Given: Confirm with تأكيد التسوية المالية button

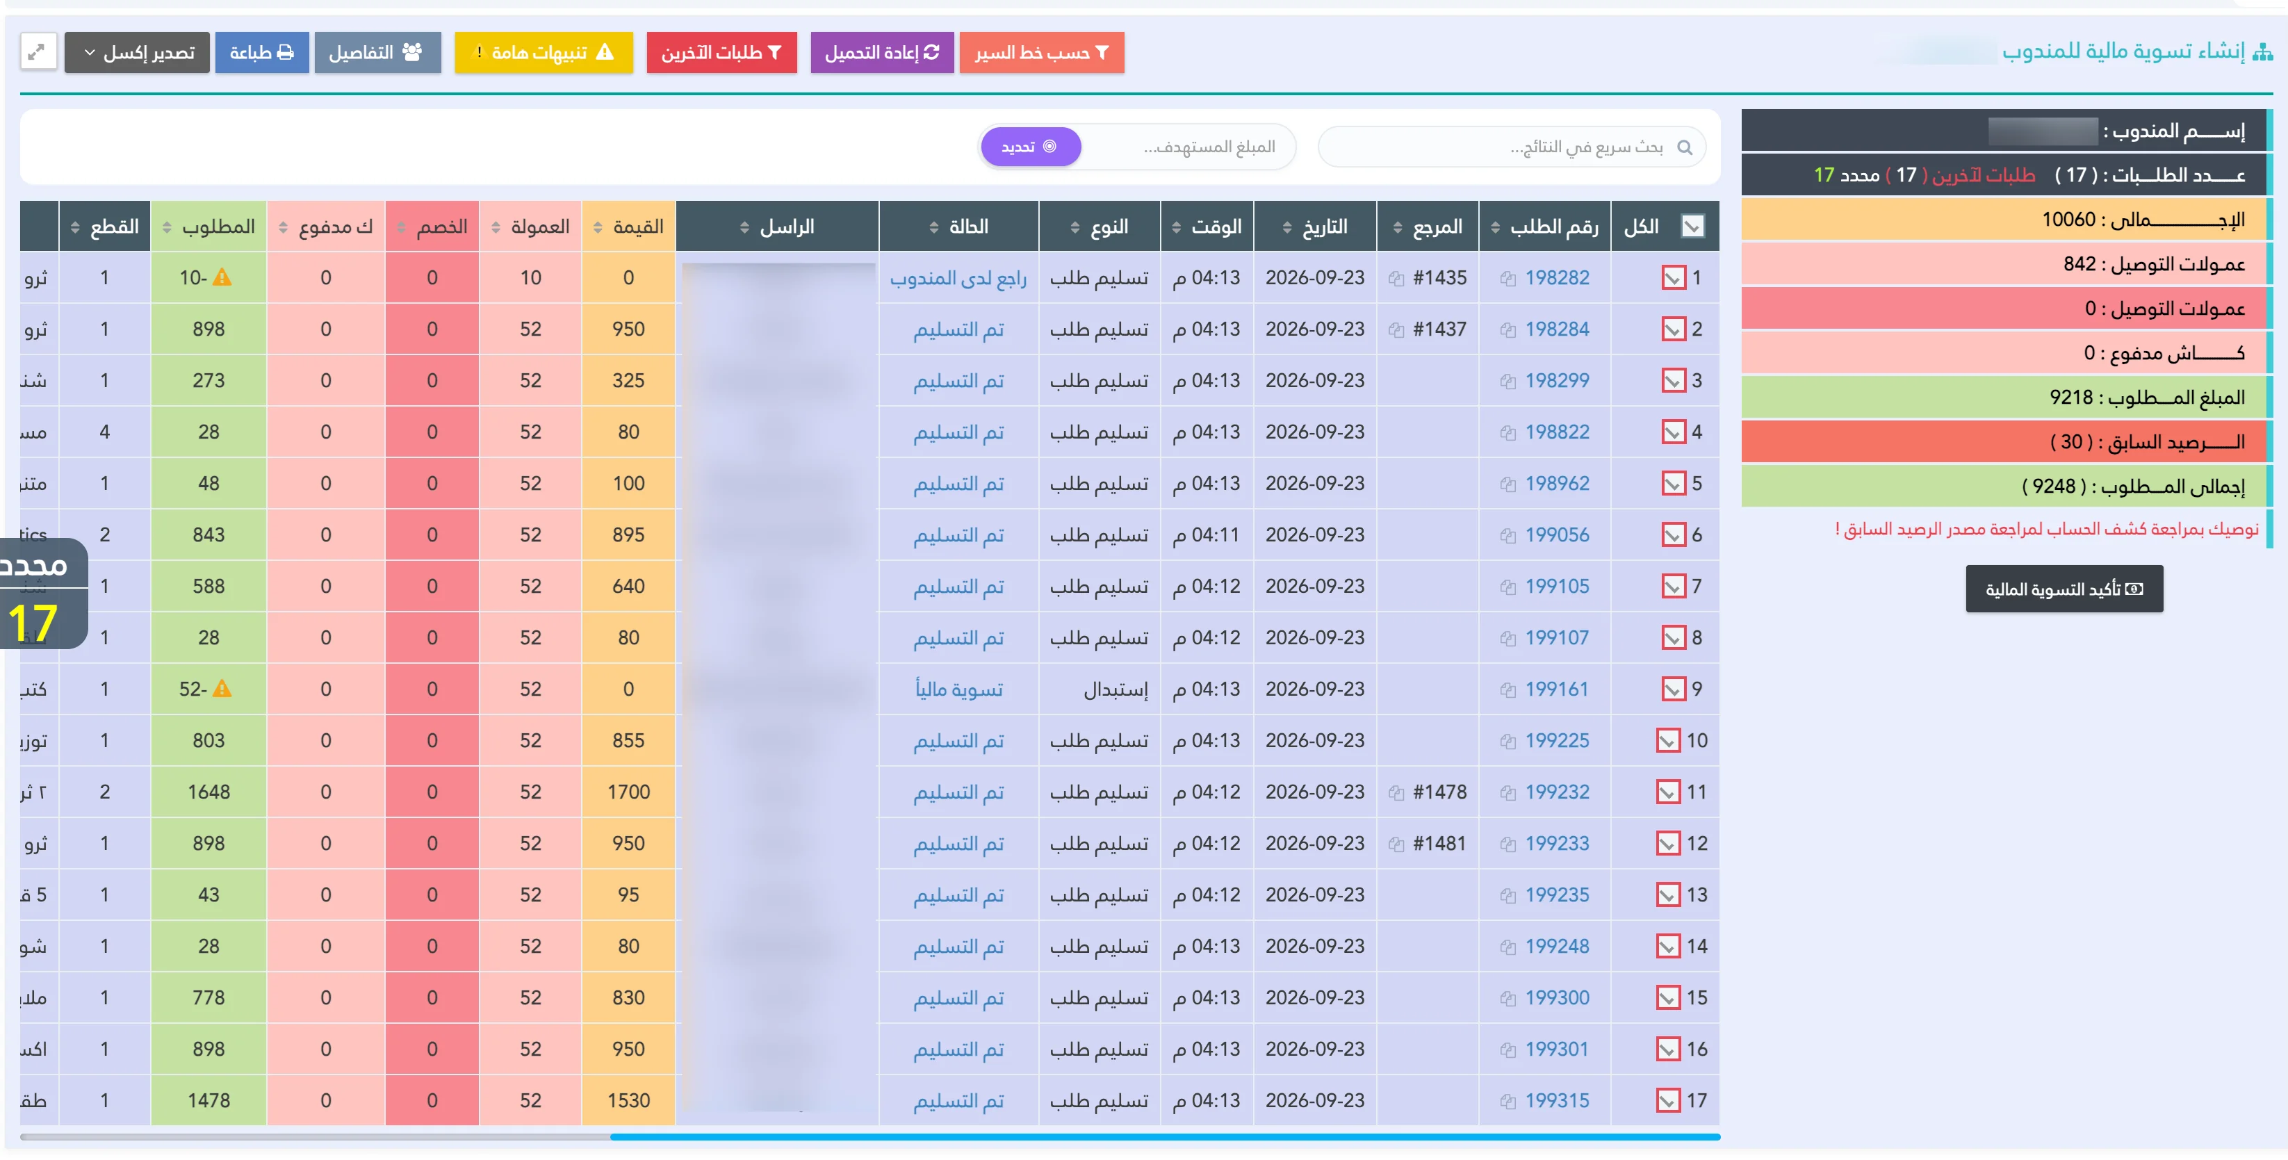Looking at the screenshot, I should click(2064, 590).
